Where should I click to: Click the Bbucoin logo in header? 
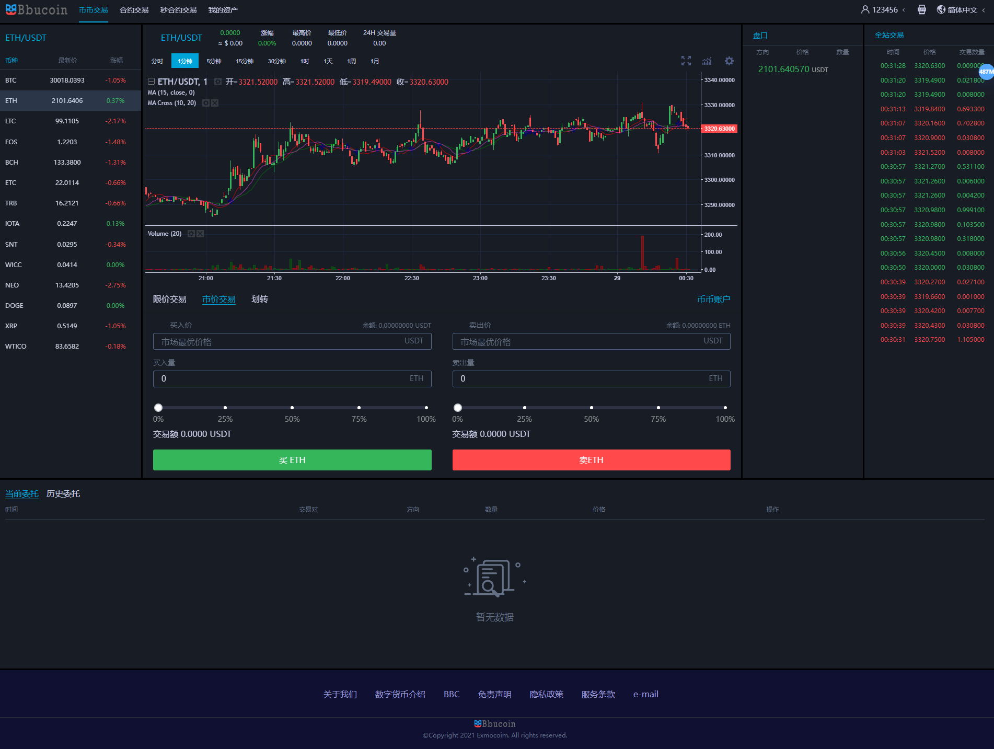(37, 10)
